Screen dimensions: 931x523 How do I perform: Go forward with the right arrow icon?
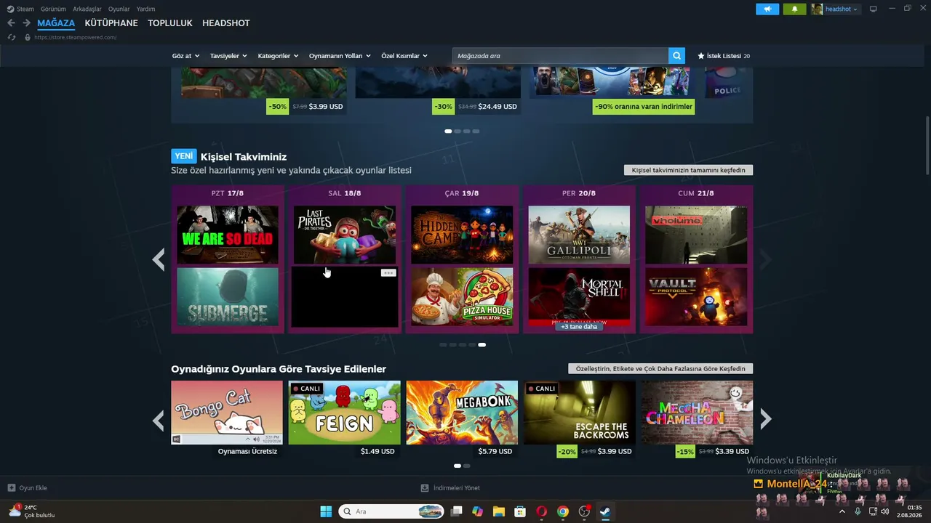coord(26,23)
